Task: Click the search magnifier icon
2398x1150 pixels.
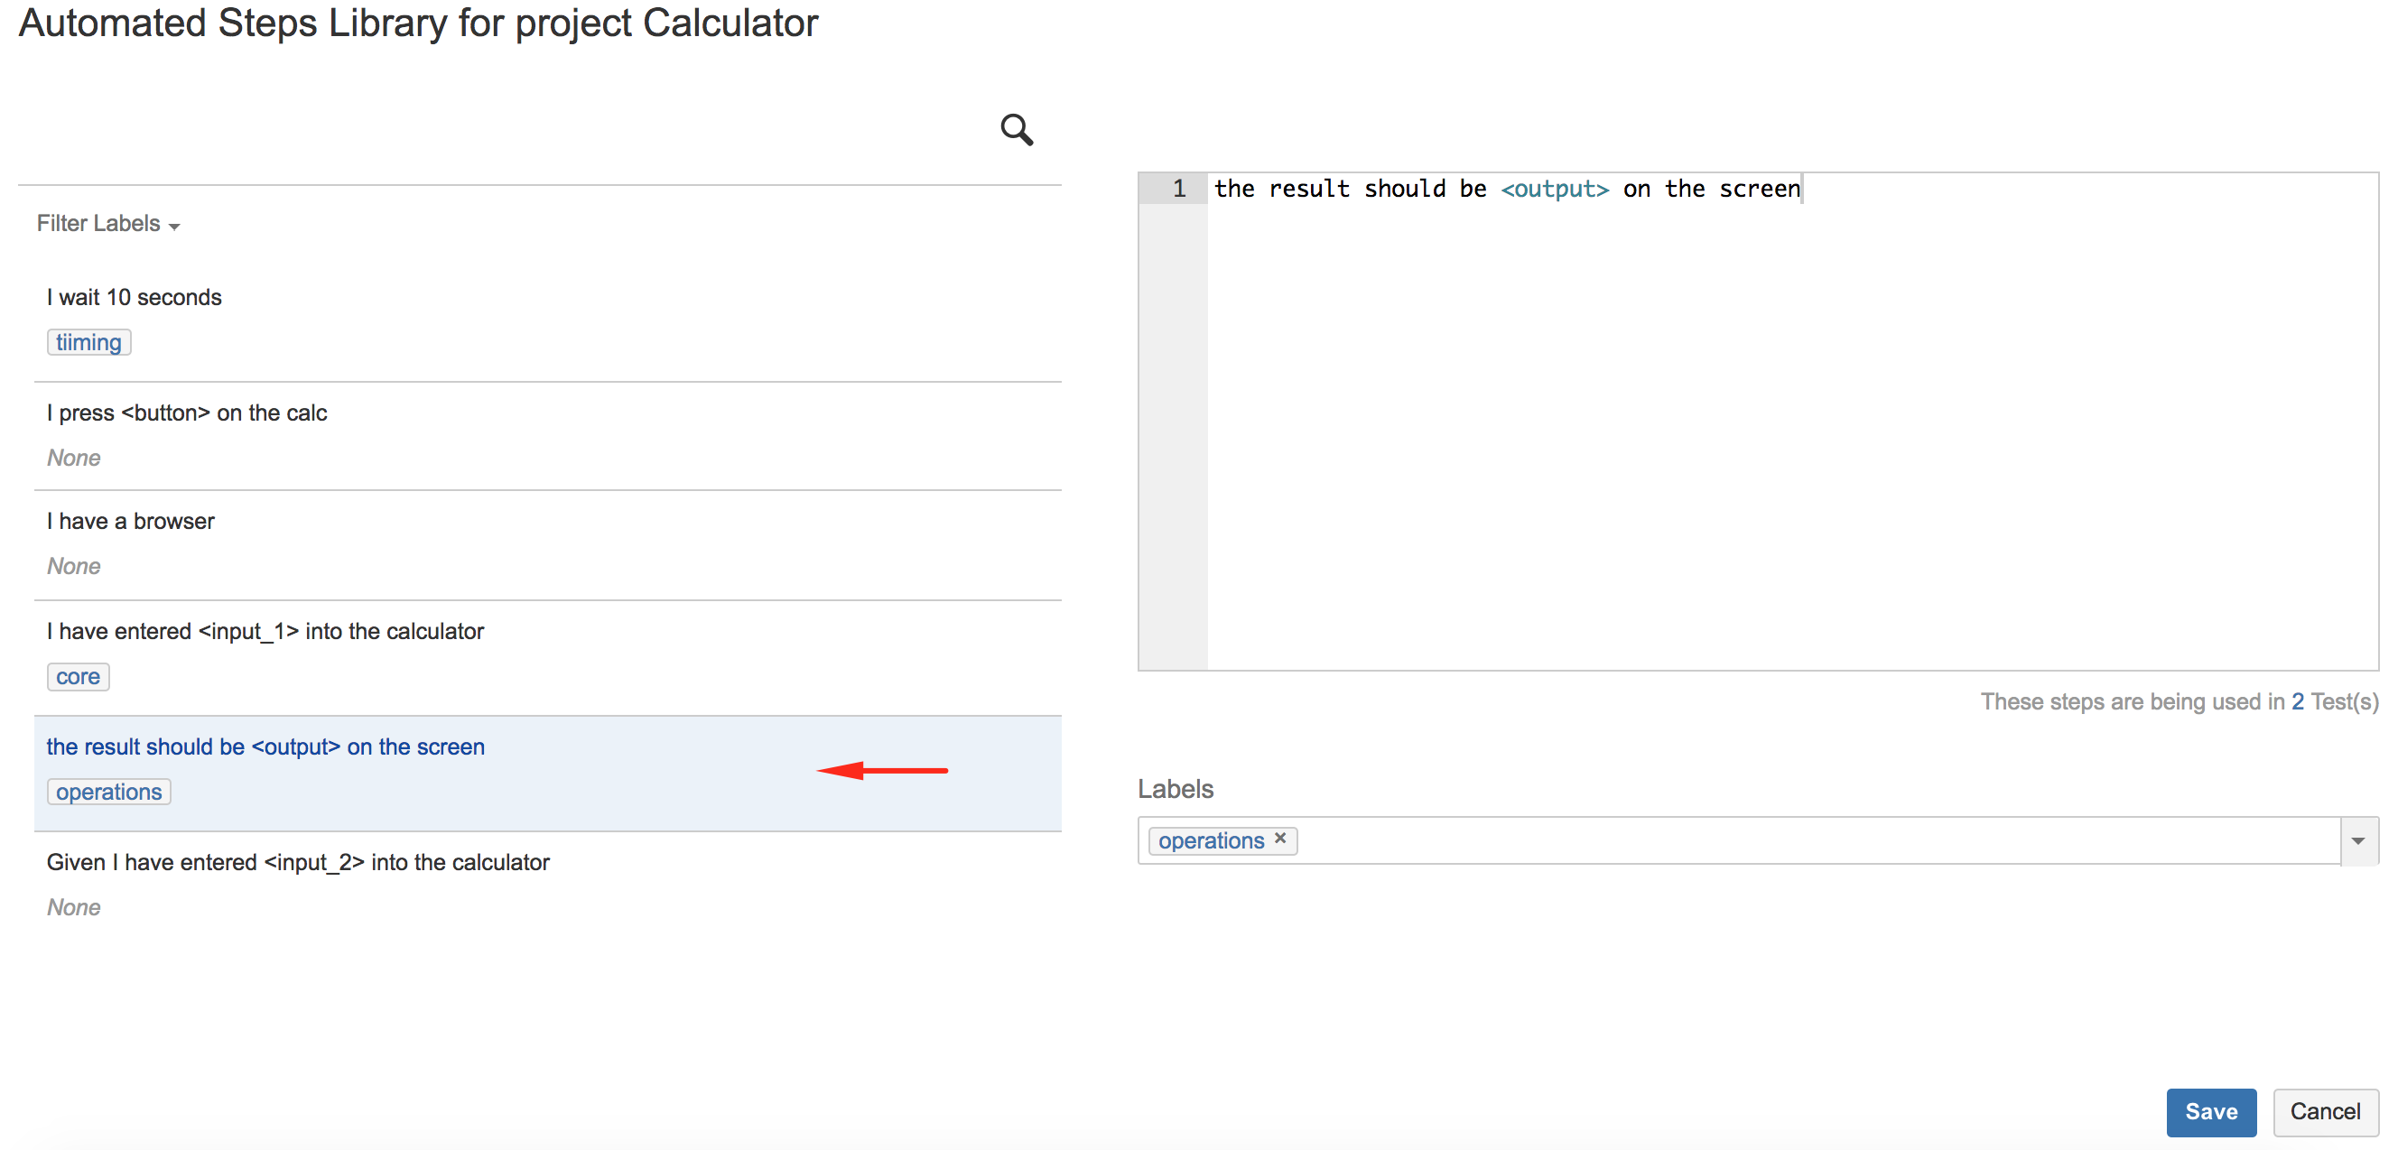Action: pyautogui.click(x=1017, y=130)
